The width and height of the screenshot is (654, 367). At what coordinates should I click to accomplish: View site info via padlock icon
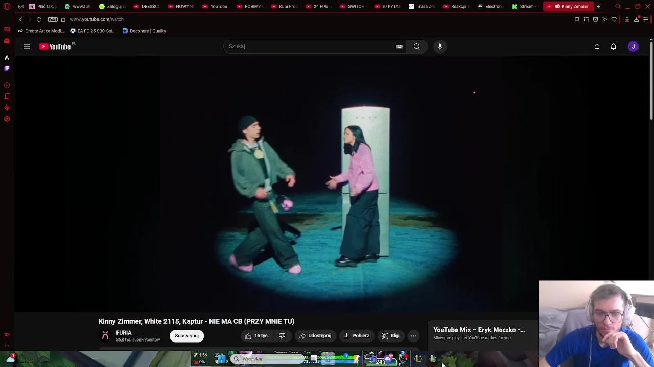63,19
